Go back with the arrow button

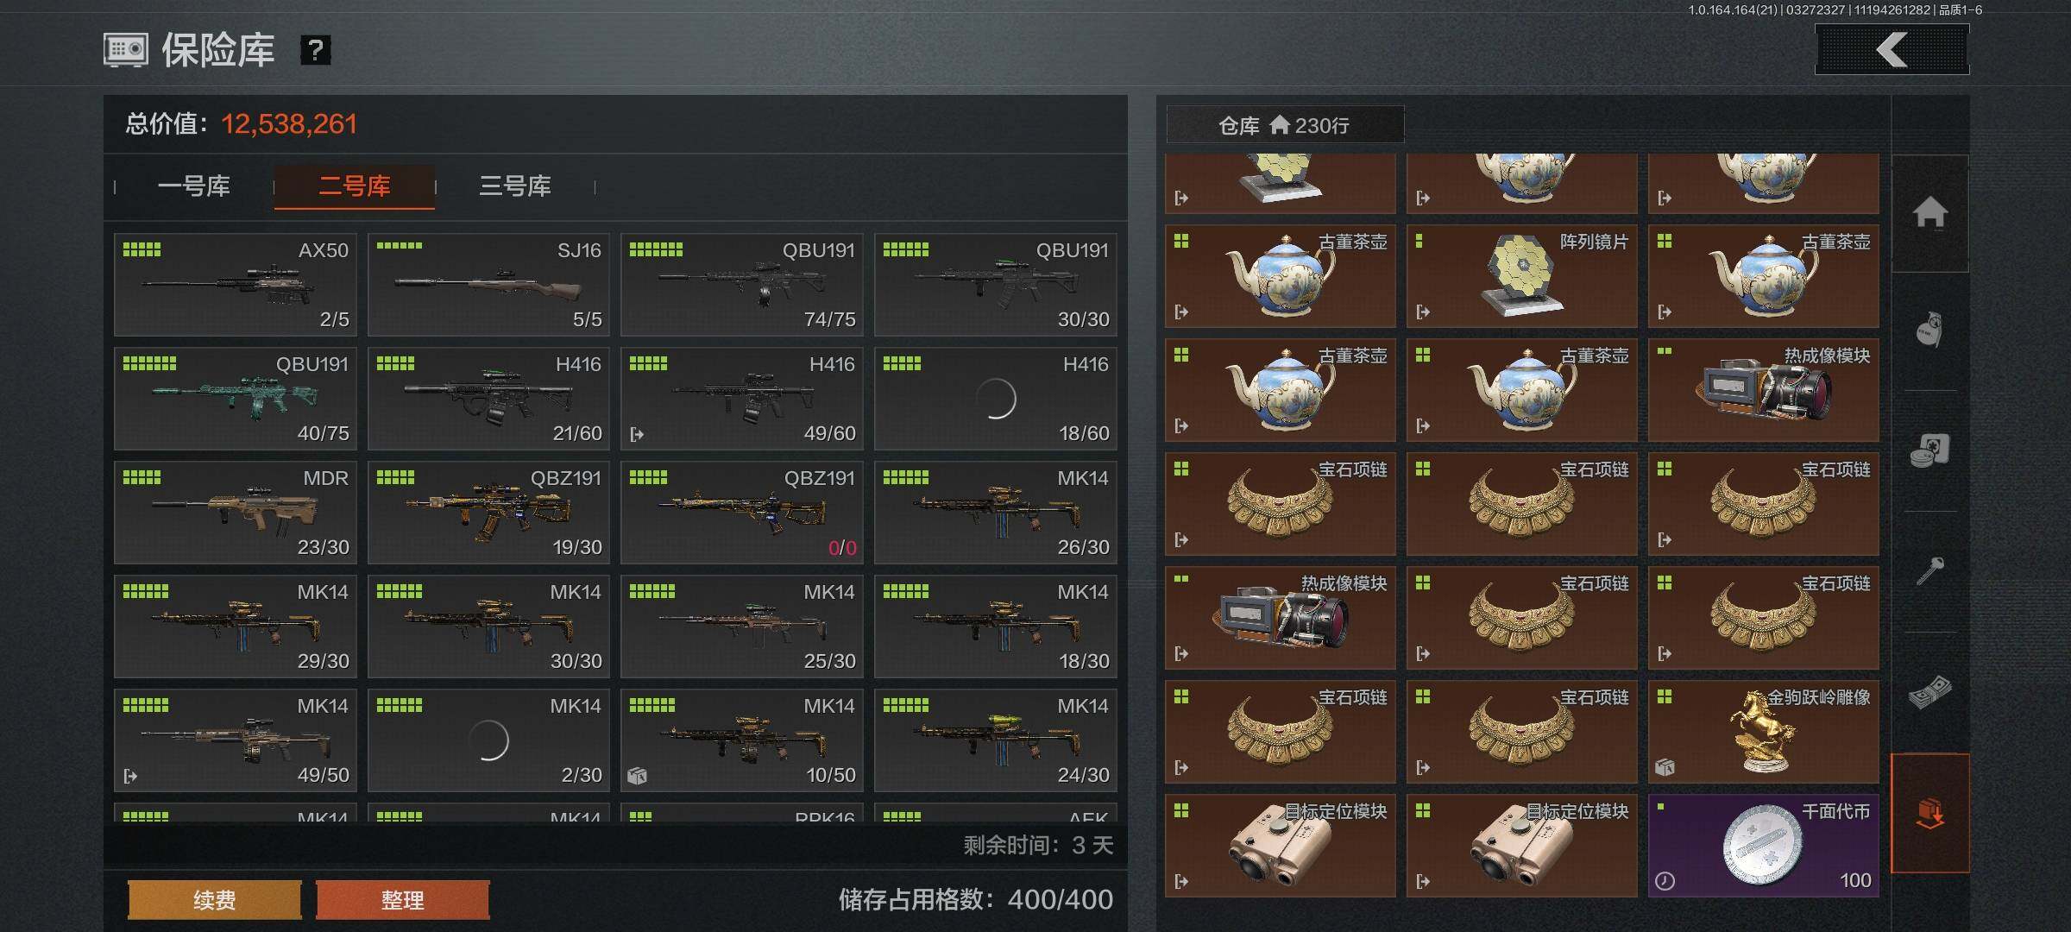pyautogui.click(x=1892, y=49)
